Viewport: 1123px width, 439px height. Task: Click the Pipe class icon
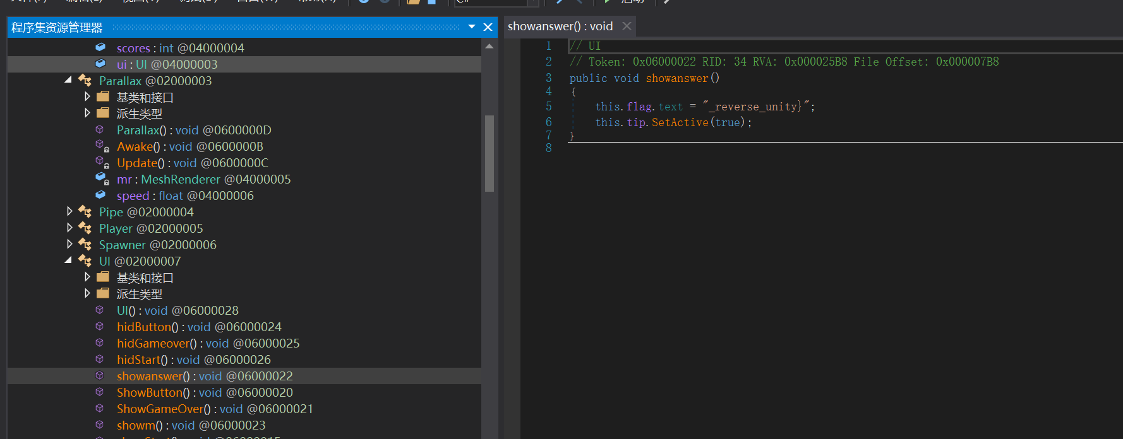[85, 212]
